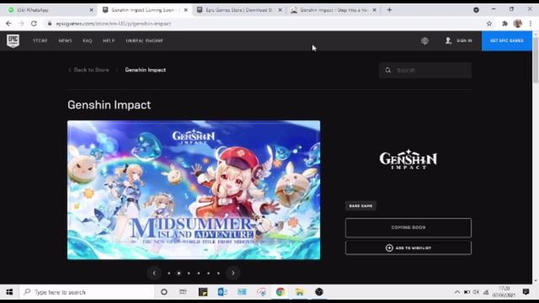Viewport: 539px width, 303px height.
Task: Click the Genshin Impact breadcrumb text
Action: click(x=146, y=70)
